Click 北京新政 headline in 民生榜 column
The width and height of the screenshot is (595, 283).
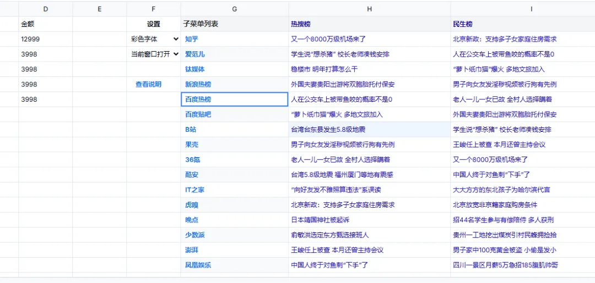pyautogui.click(x=505, y=39)
